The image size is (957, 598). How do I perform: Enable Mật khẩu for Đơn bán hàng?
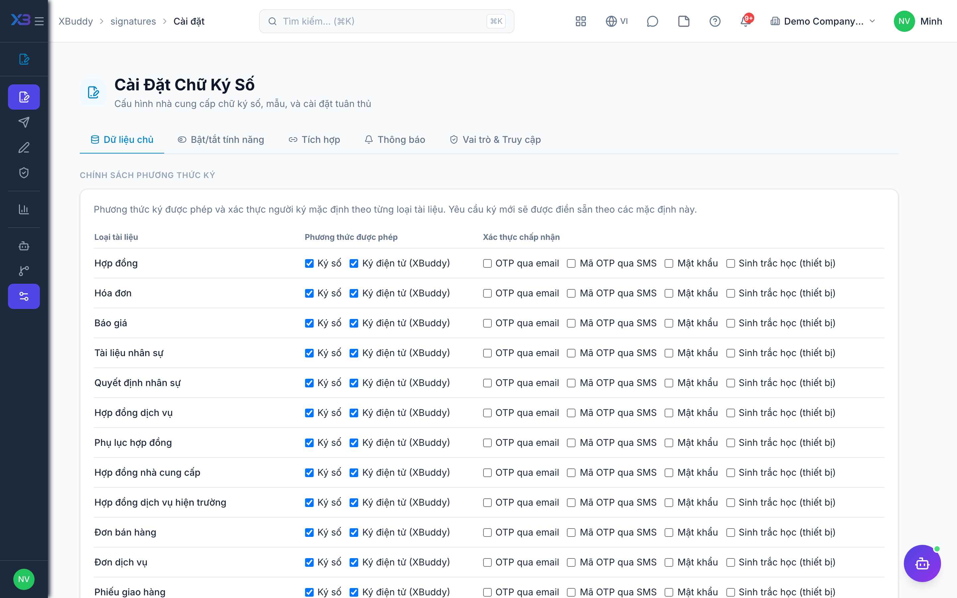pyautogui.click(x=669, y=532)
